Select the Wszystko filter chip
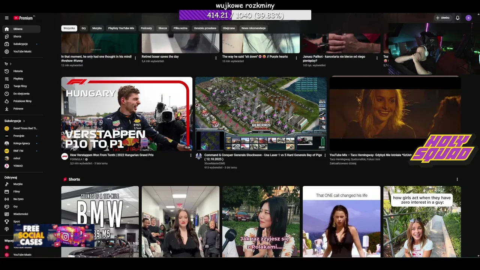Screen dimensions: 480x270 pyautogui.click(x=69, y=28)
